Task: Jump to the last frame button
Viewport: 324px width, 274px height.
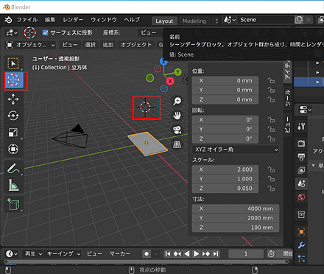Action: pyautogui.click(x=216, y=253)
